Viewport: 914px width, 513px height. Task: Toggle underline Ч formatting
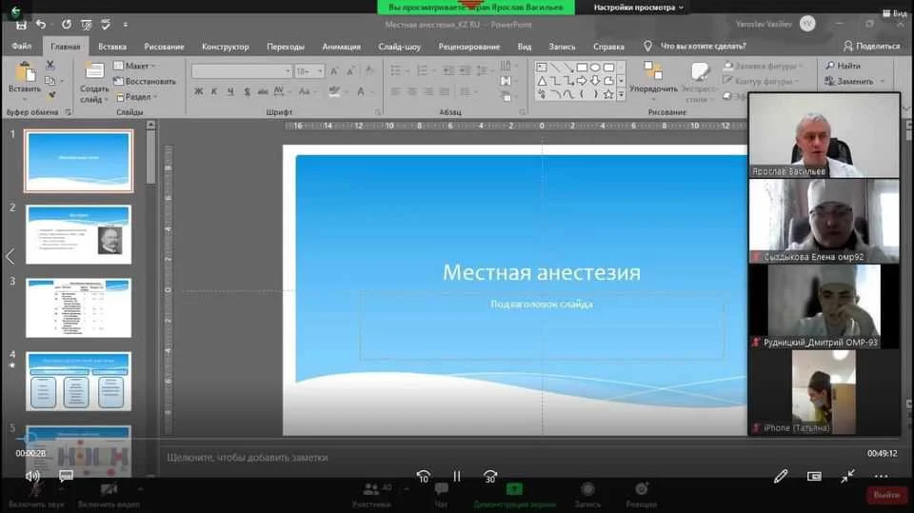[x=228, y=91]
